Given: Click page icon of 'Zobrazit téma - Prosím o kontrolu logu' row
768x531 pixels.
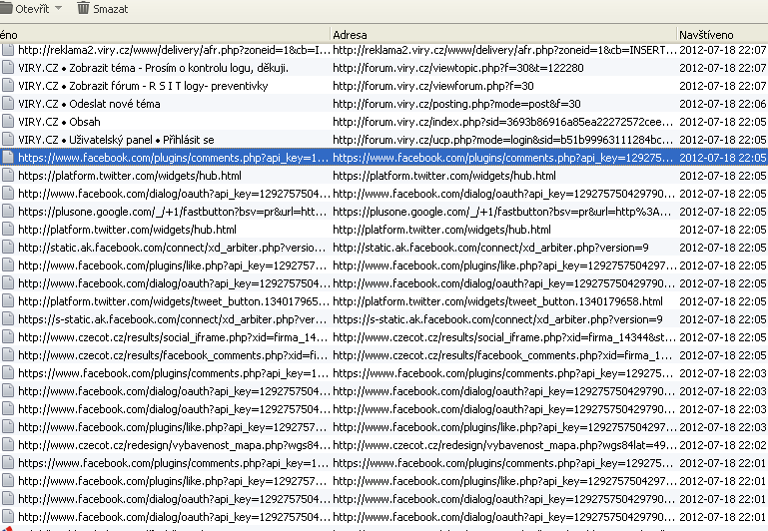Looking at the screenshot, I should [8, 68].
